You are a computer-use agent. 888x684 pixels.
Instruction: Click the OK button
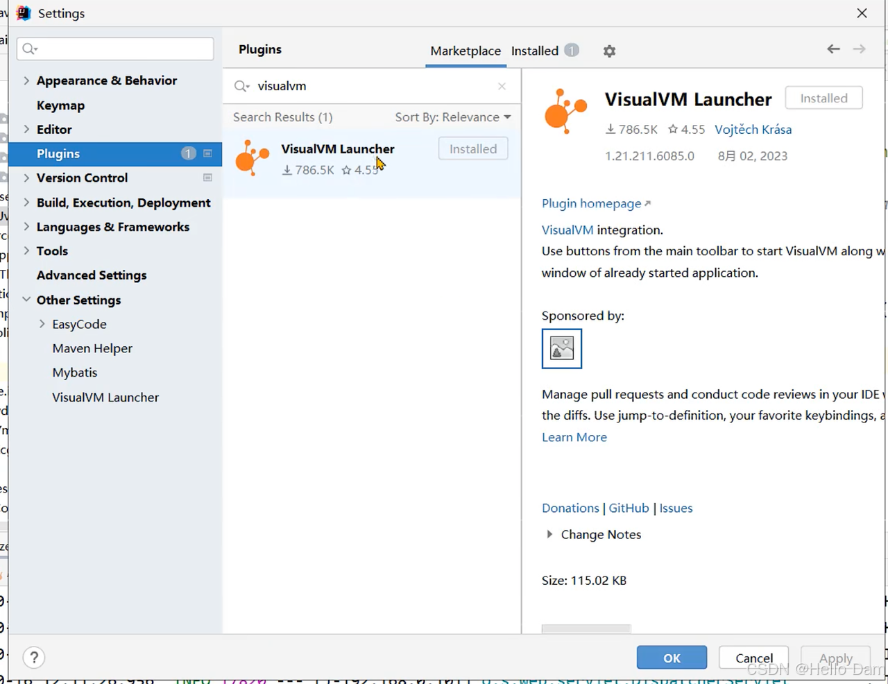(672, 658)
